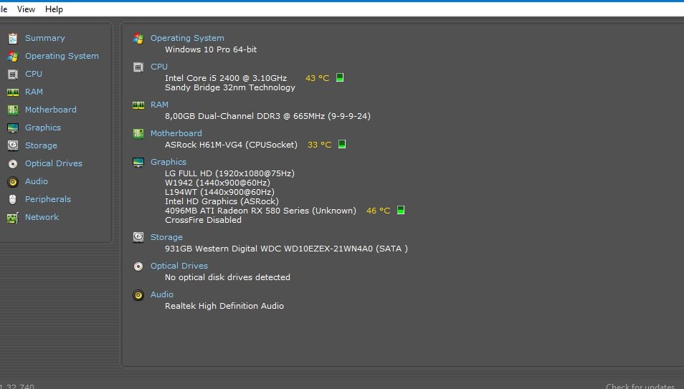Click the Intel HD Graphics (ASRock) line
This screenshot has height=389, width=684.
pos(222,201)
